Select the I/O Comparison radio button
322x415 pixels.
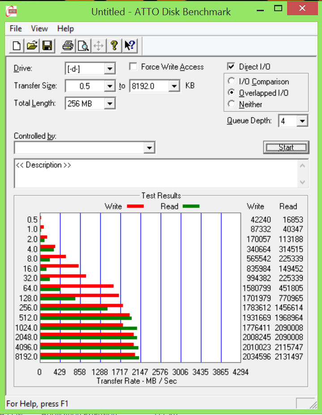tap(231, 81)
